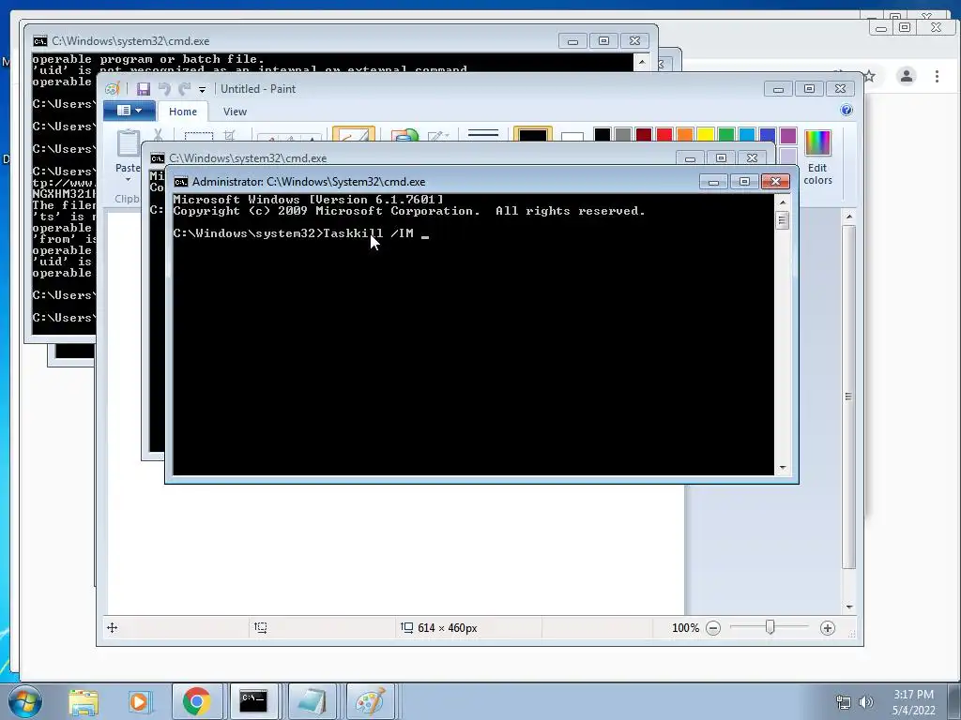Click the network icon in system tray
The image size is (961, 720).
click(844, 702)
